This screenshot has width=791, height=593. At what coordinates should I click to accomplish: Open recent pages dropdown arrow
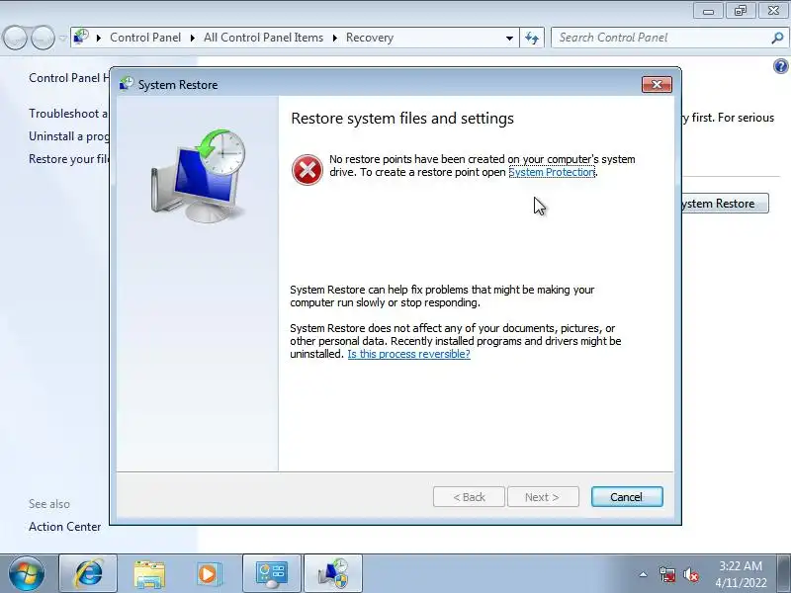[x=62, y=38]
